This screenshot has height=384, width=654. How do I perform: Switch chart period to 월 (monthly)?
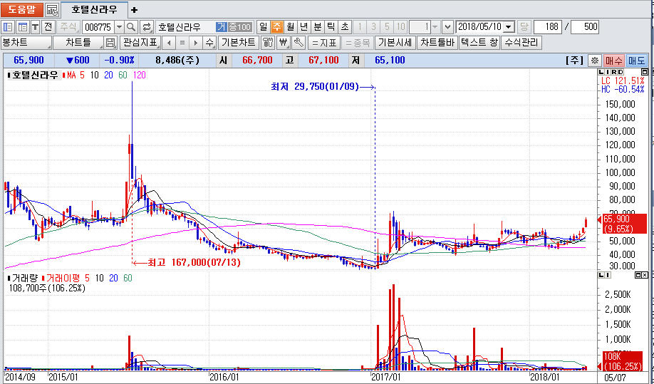coord(290,26)
